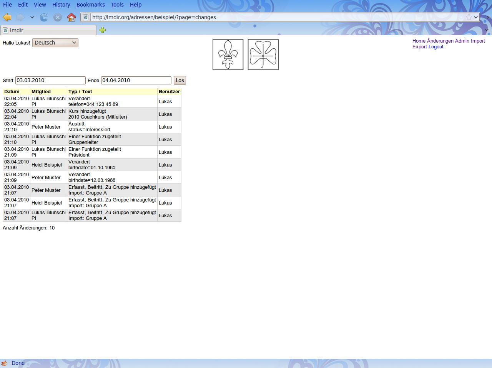Go to the browser Home icon
This screenshot has width=492, height=368.
(71, 17)
